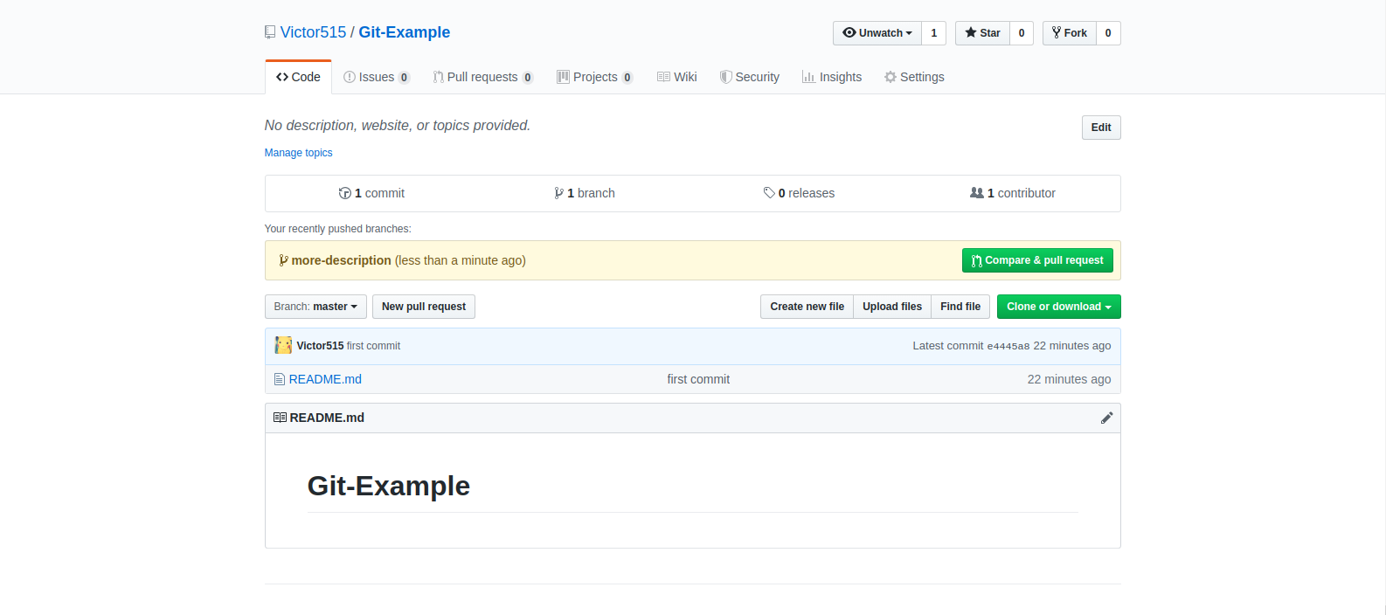1386x615 pixels.
Task: Click the Compare & pull request button
Action: 1037,260
